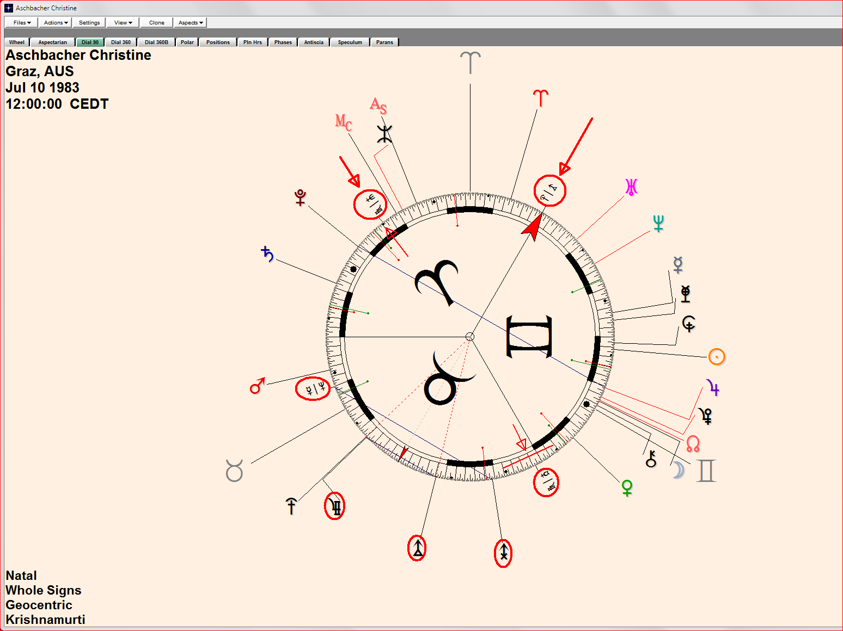This screenshot has height=631, width=843.
Task: Click the large Gemini sign inside dial
Action: point(529,337)
